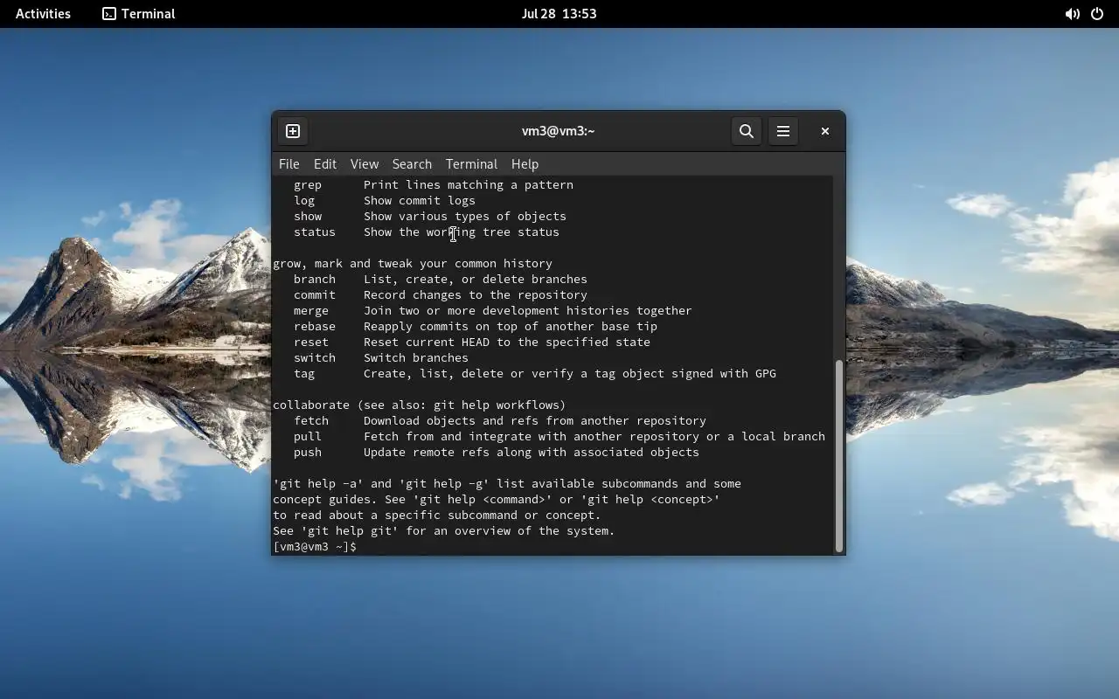
Task: Click 'Switch branches' description
Action: point(416,358)
